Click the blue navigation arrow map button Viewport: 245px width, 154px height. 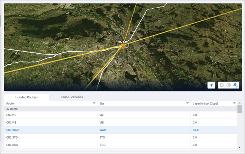(211, 85)
